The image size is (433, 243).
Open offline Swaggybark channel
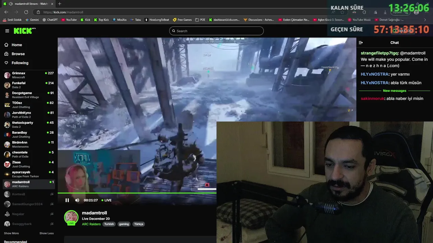[28, 224]
